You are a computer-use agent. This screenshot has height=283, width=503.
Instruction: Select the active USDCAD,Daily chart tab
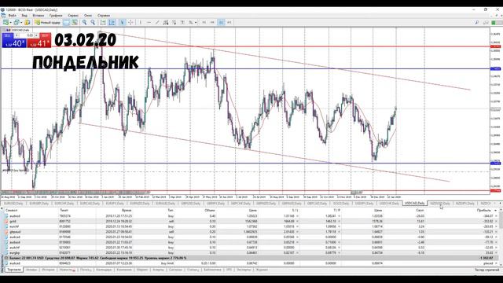[x=414, y=204]
